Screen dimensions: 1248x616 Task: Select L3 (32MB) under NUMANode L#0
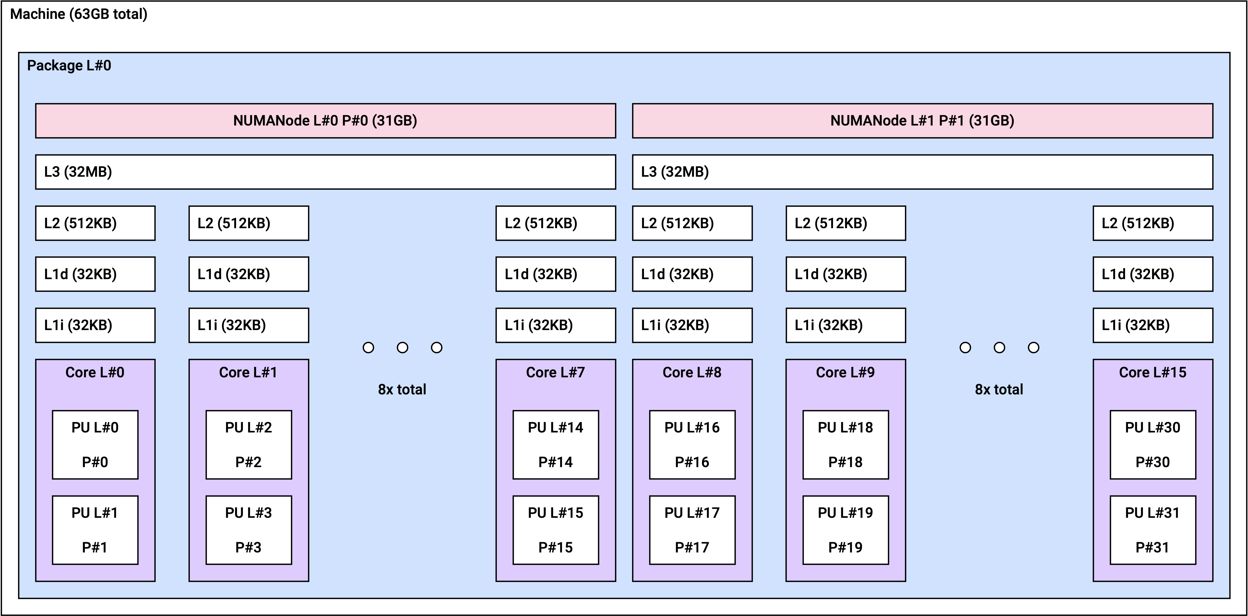[326, 172]
